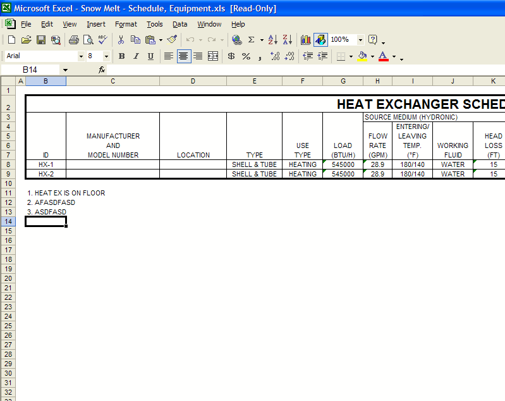
Task: Click the Select All corner button
Action: coord(8,81)
